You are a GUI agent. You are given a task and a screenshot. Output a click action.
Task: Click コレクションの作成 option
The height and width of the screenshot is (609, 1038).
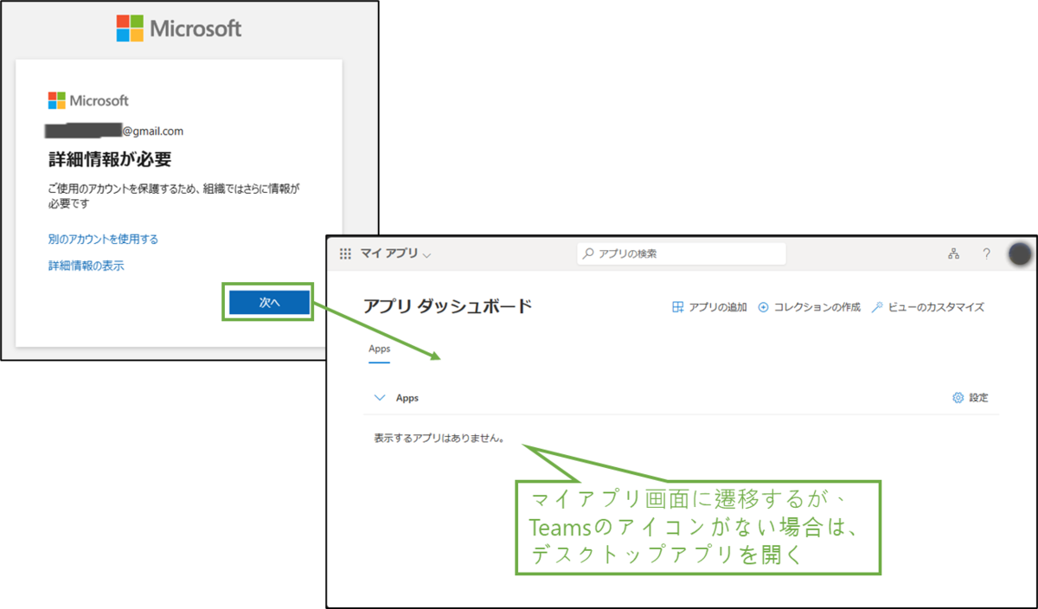click(809, 307)
